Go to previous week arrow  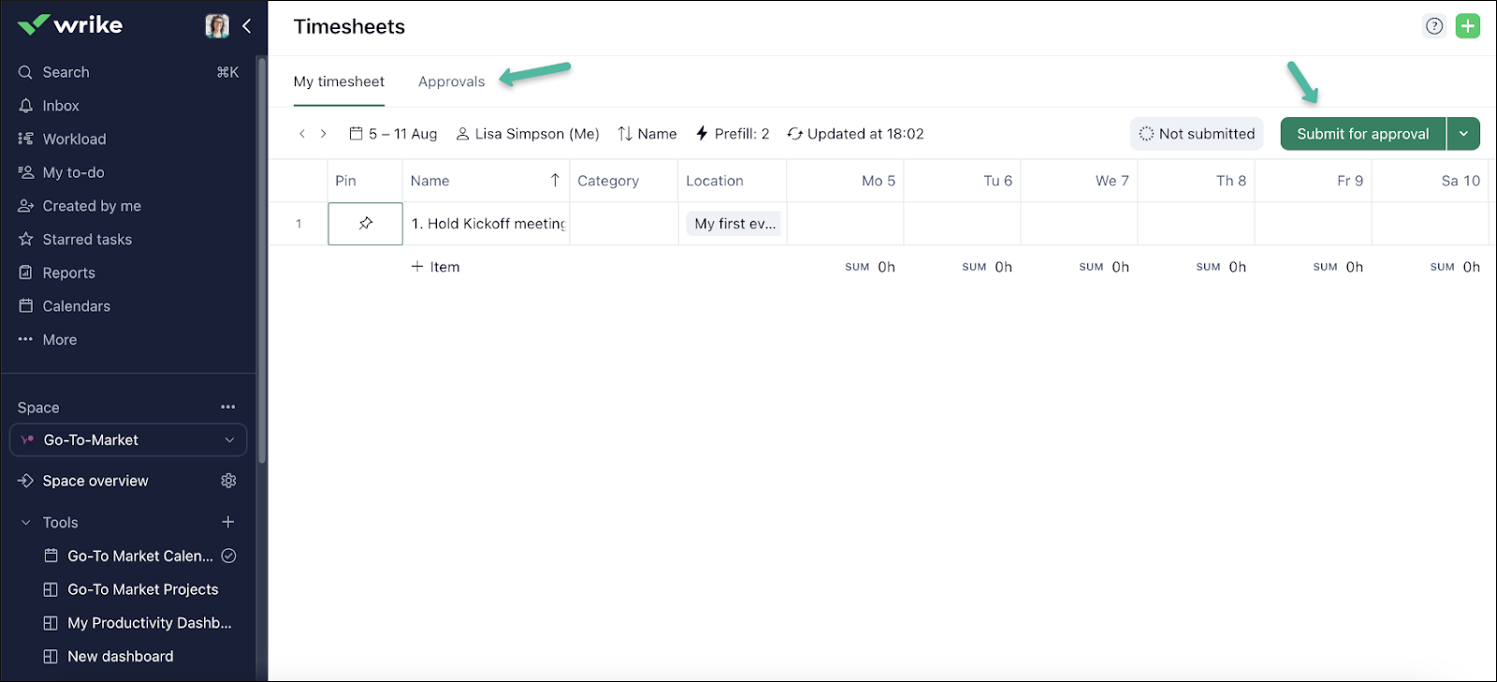point(302,134)
